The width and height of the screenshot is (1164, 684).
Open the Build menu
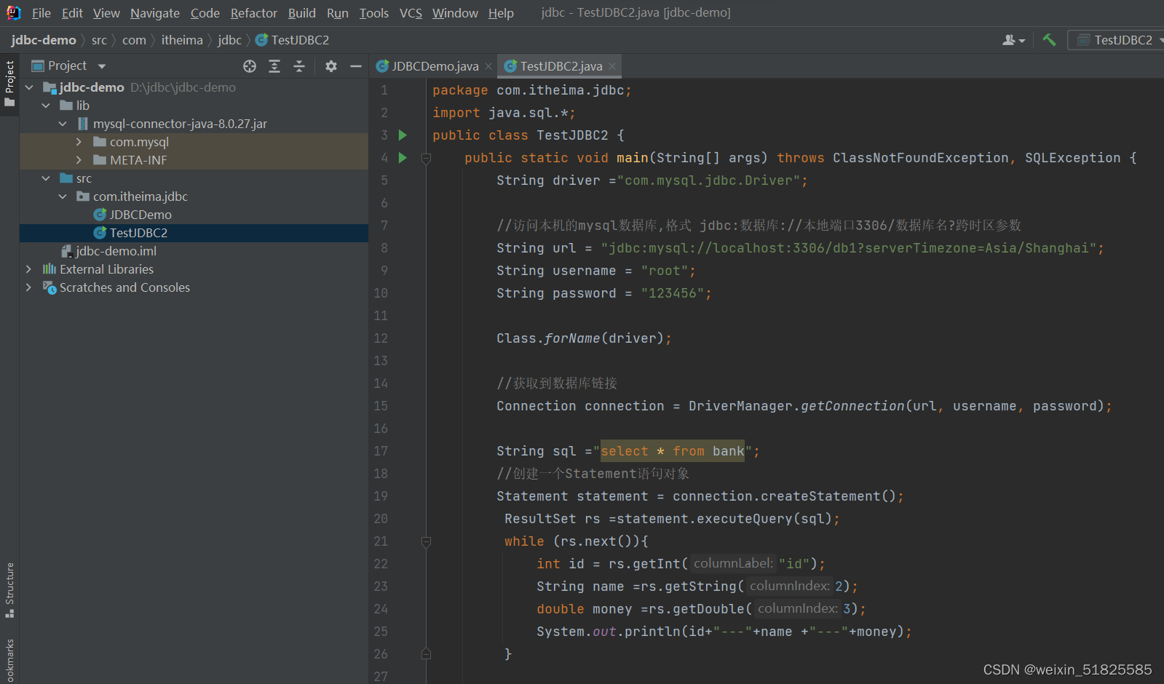302,13
